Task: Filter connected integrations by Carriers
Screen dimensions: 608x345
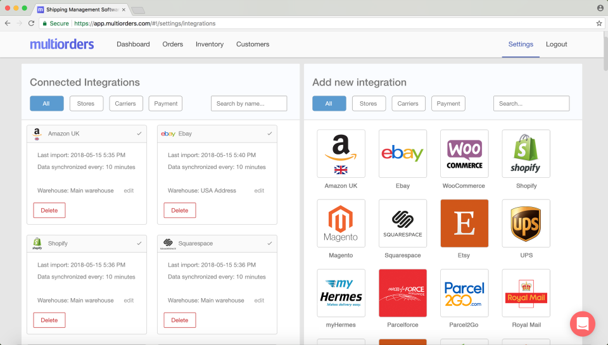Action: pos(125,104)
